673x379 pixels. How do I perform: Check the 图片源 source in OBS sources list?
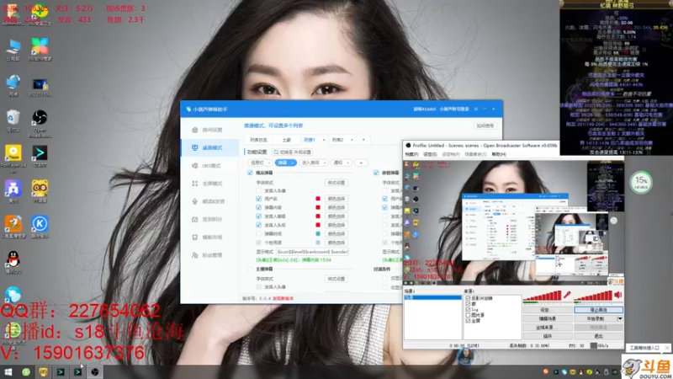pyautogui.click(x=468, y=315)
